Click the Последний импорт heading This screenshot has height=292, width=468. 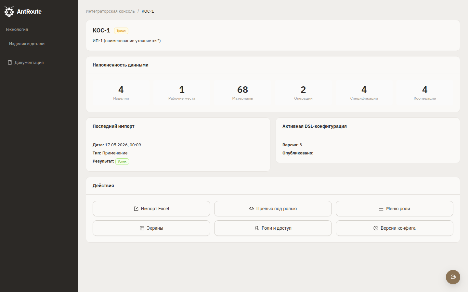[113, 126]
